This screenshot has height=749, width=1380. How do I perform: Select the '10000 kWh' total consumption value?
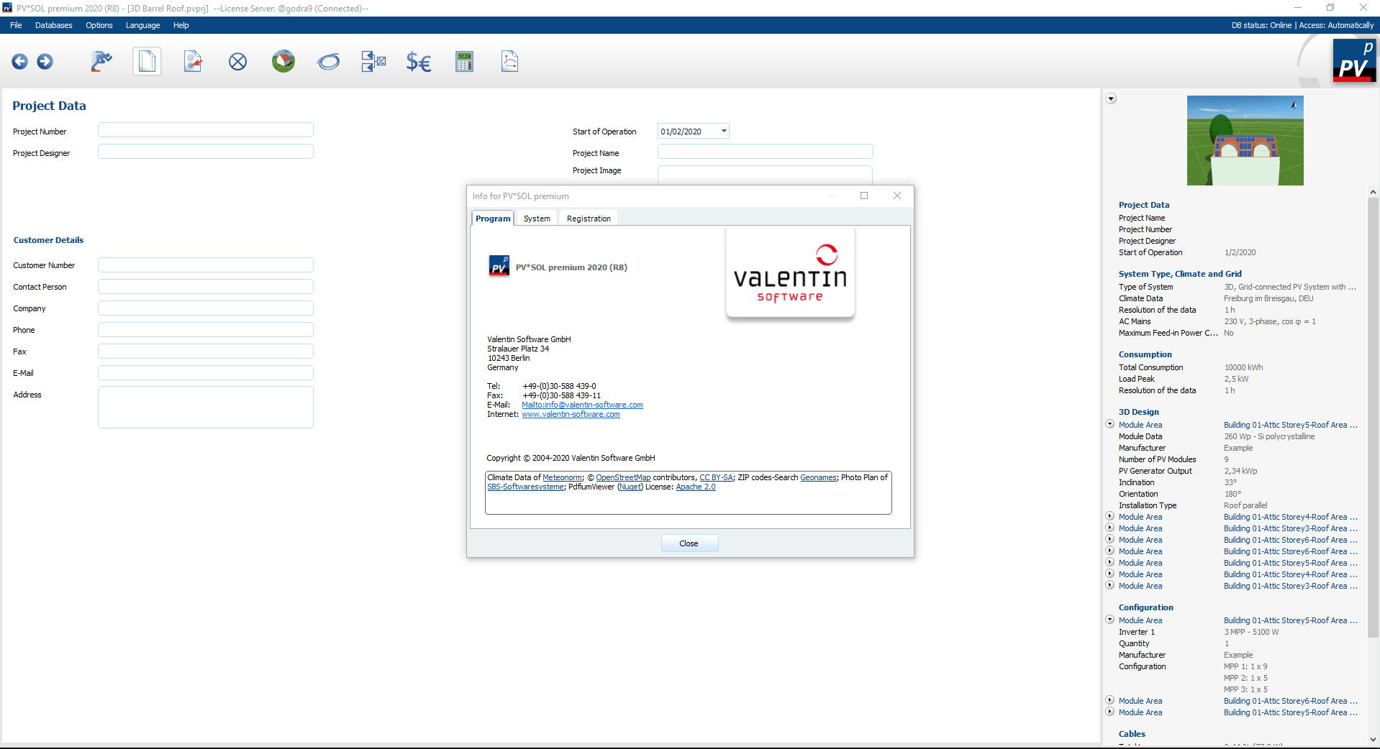click(1243, 367)
